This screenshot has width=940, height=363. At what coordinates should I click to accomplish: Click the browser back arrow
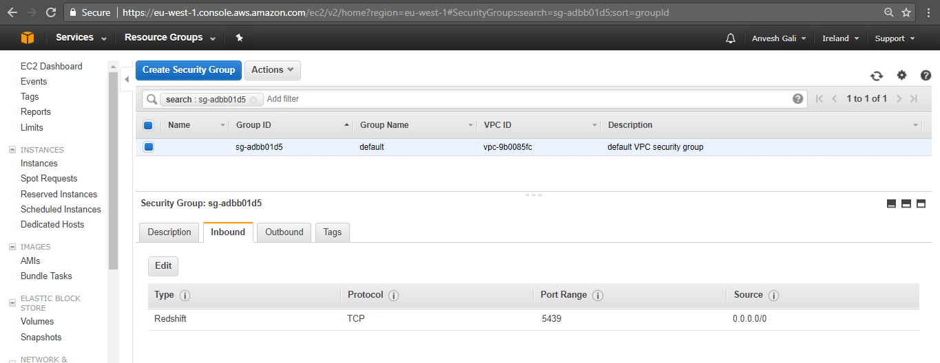click(x=12, y=12)
